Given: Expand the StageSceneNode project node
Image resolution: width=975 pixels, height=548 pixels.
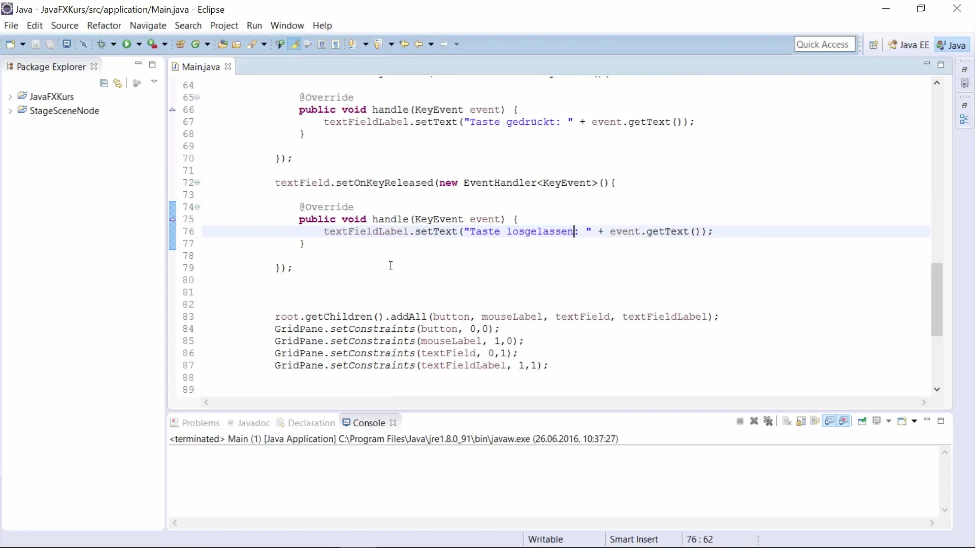Looking at the screenshot, I should coord(10,111).
